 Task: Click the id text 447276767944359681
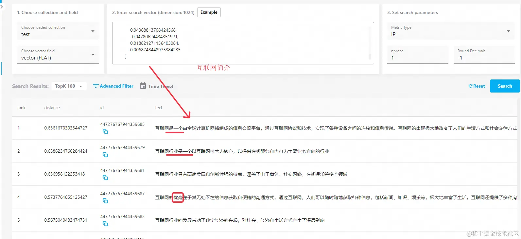pos(122,170)
